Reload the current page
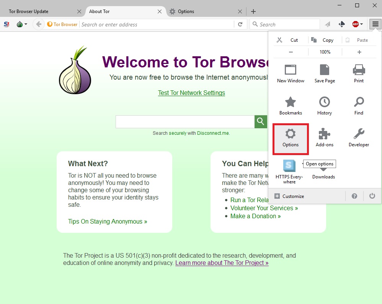The image size is (382, 304). 240,24
